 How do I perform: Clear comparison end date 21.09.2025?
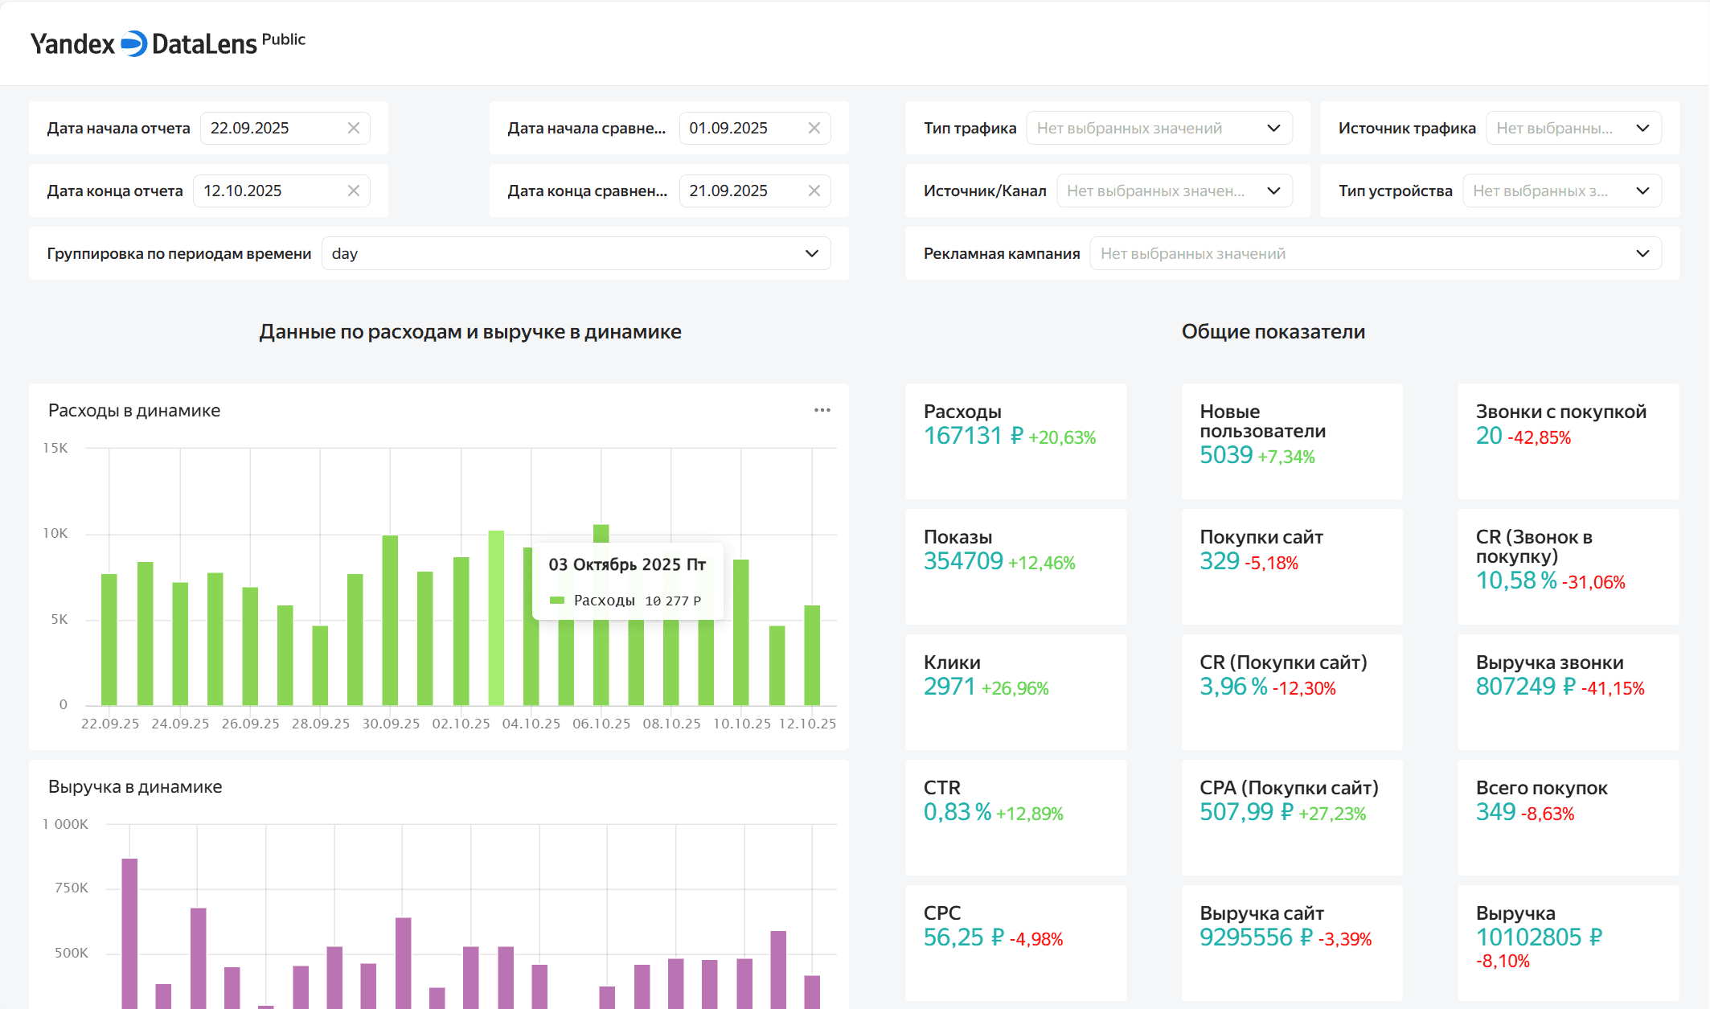(814, 191)
